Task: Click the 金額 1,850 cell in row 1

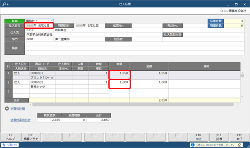Action: tap(149, 75)
